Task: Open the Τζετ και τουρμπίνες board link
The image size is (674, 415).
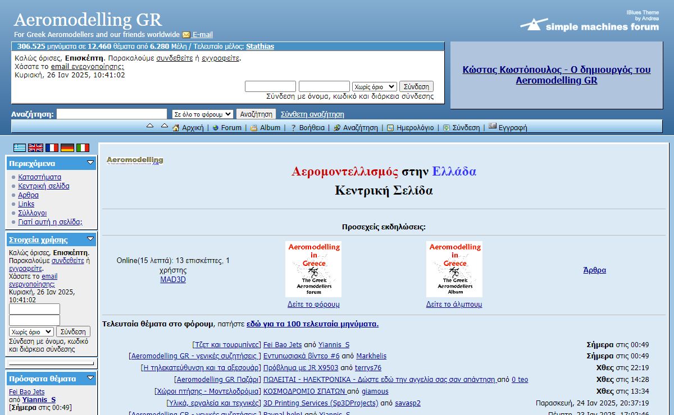Action: [226, 345]
